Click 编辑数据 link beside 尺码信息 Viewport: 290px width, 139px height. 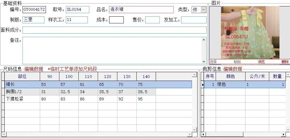tap(34, 69)
